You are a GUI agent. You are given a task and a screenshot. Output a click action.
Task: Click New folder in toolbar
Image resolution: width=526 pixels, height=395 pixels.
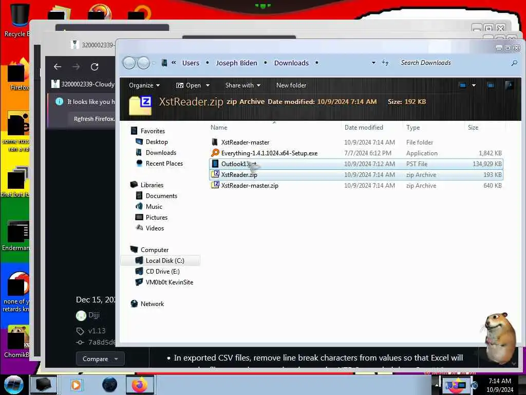(291, 85)
